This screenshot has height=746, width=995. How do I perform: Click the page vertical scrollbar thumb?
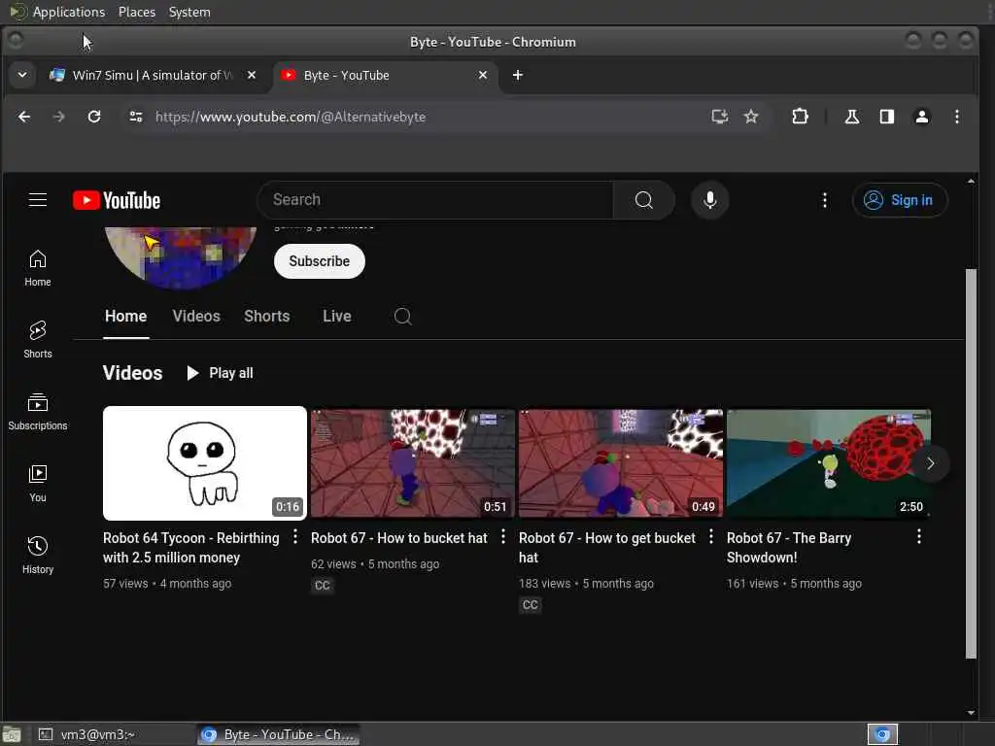971,463
